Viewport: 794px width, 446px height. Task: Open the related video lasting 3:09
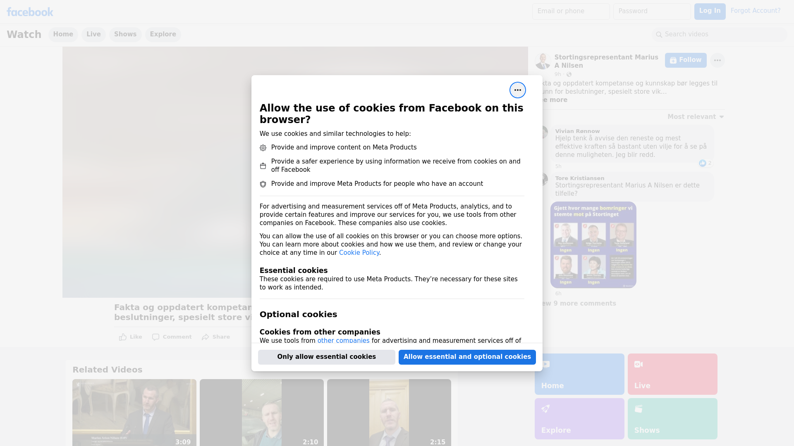134,413
